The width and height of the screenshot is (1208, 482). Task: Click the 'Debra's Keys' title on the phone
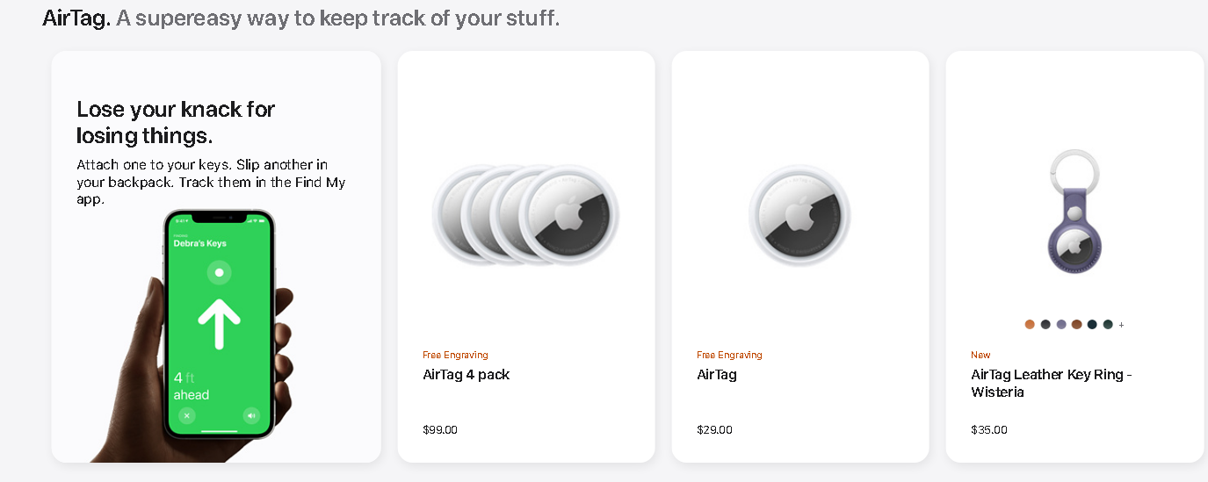click(x=199, y=244)
